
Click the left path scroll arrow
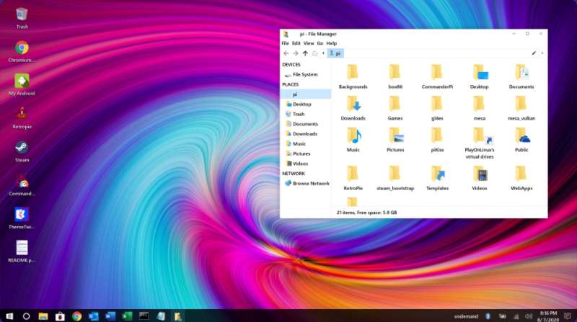322,53
